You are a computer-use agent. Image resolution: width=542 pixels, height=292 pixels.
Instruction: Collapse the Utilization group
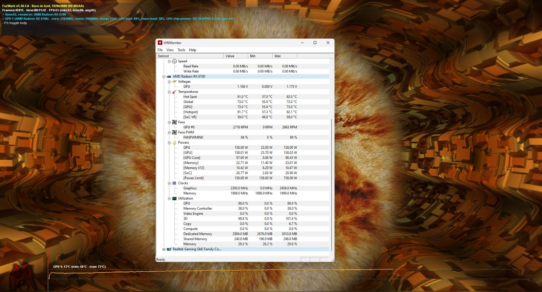coord(169,199)
